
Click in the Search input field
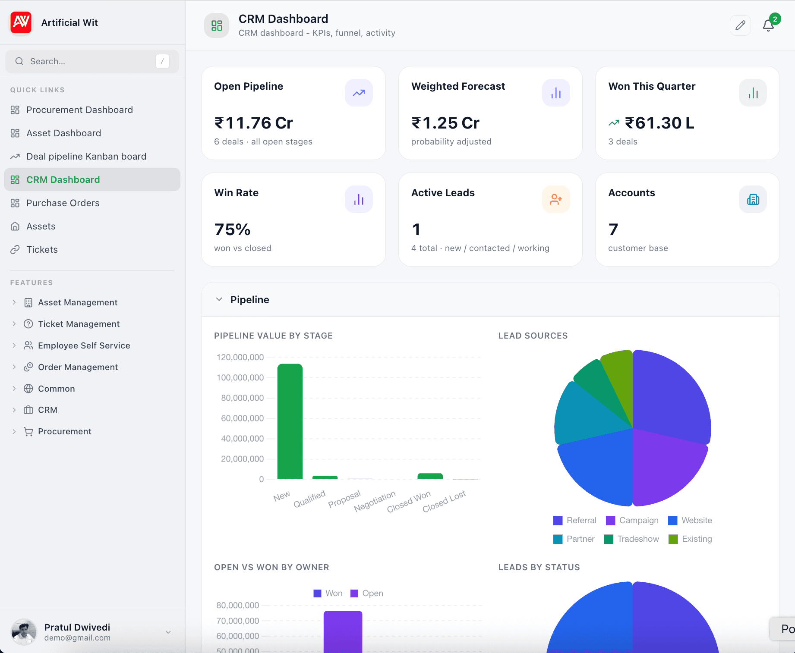(x=92, y=61)
